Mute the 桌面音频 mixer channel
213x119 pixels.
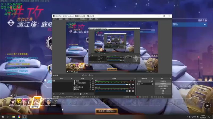click(x=130, y=91)
